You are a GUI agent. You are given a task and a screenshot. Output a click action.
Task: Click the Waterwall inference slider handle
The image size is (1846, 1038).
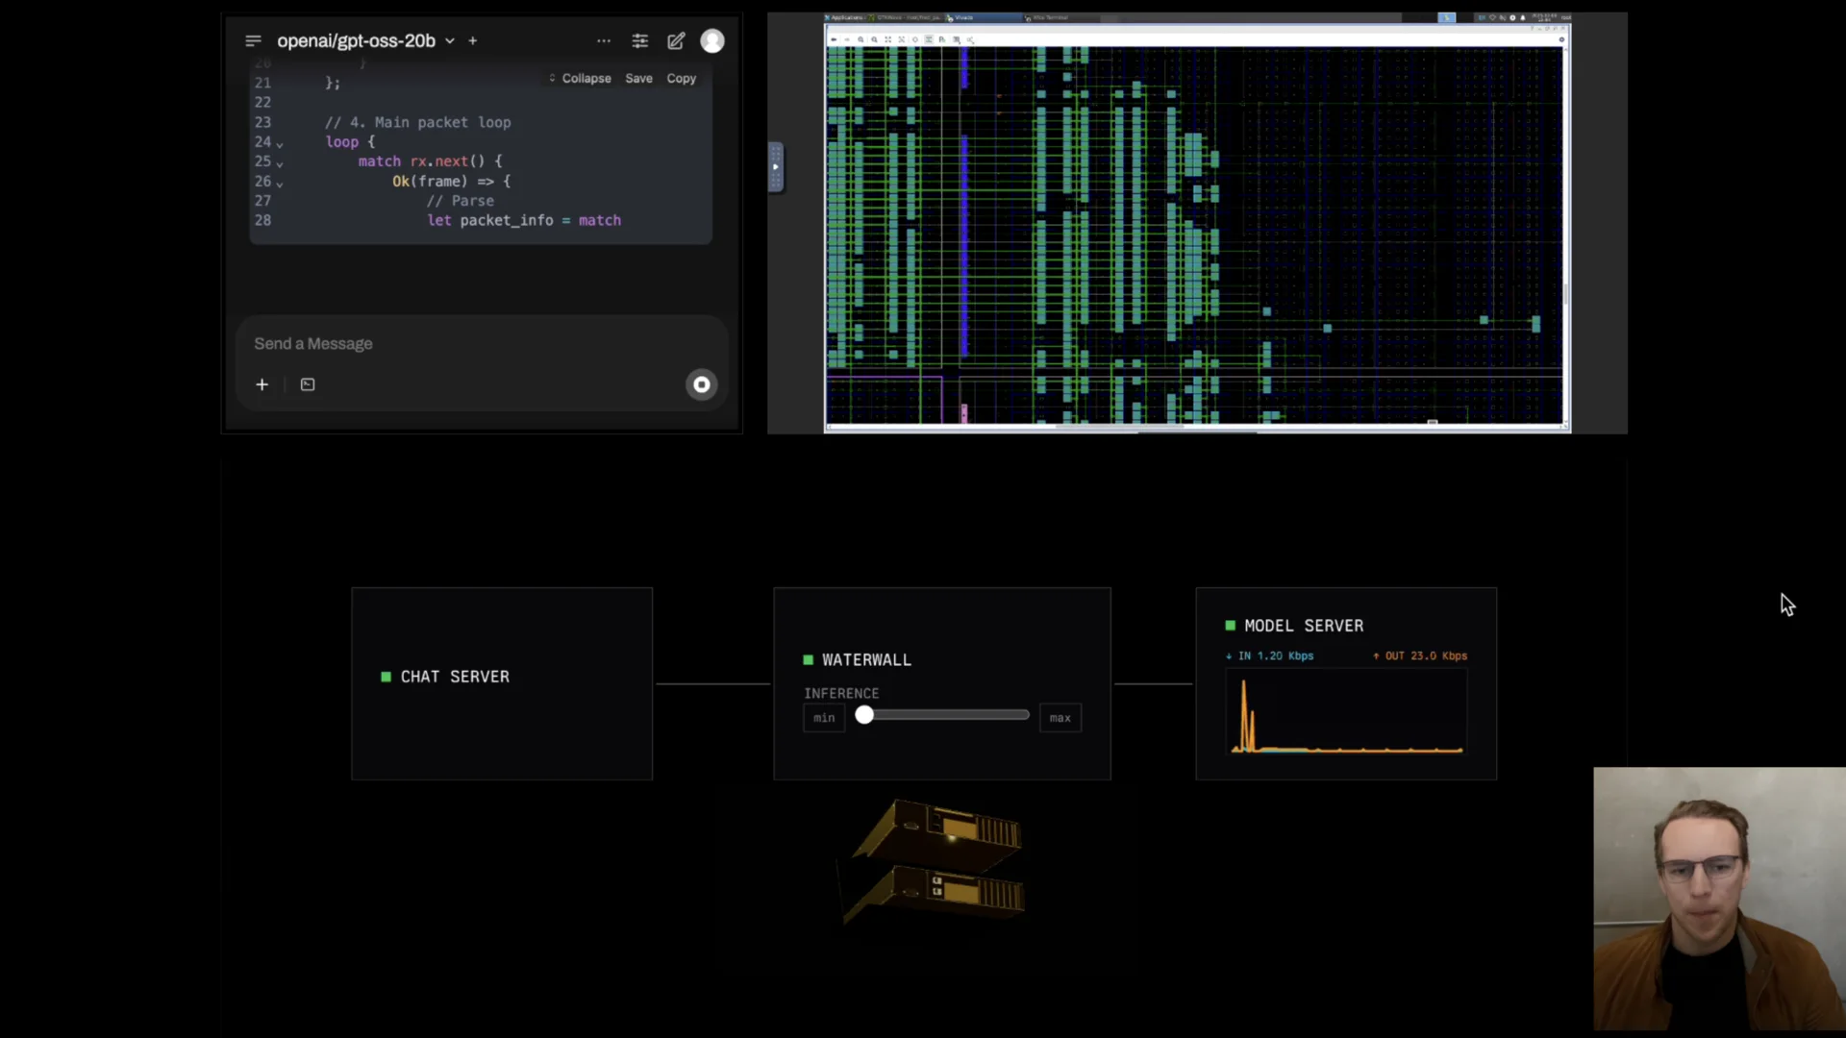point(864,715)
